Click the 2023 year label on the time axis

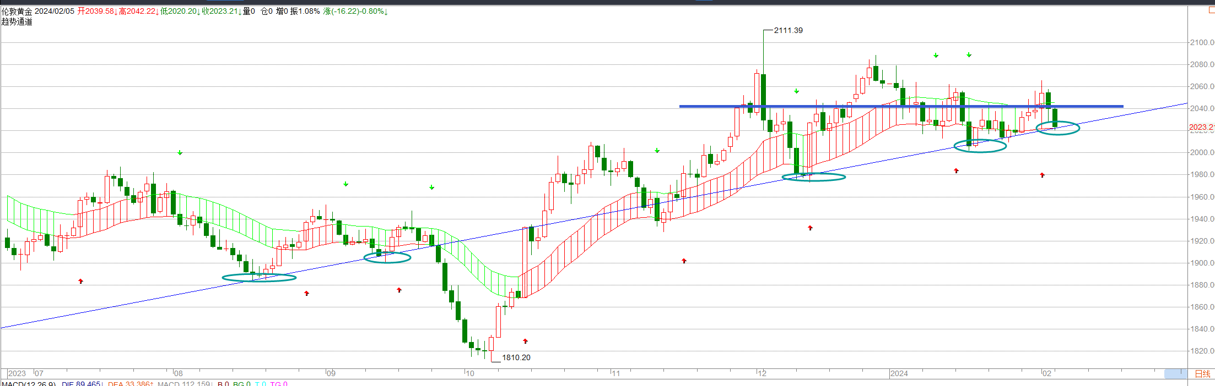point(17,373)
